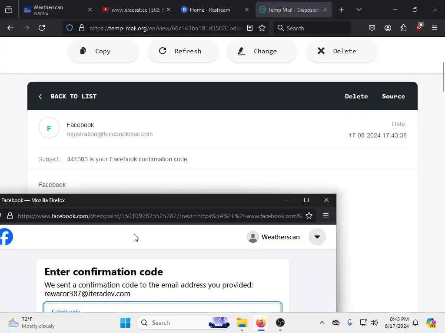Close the Weatherscan tab

tap(90, 10)
